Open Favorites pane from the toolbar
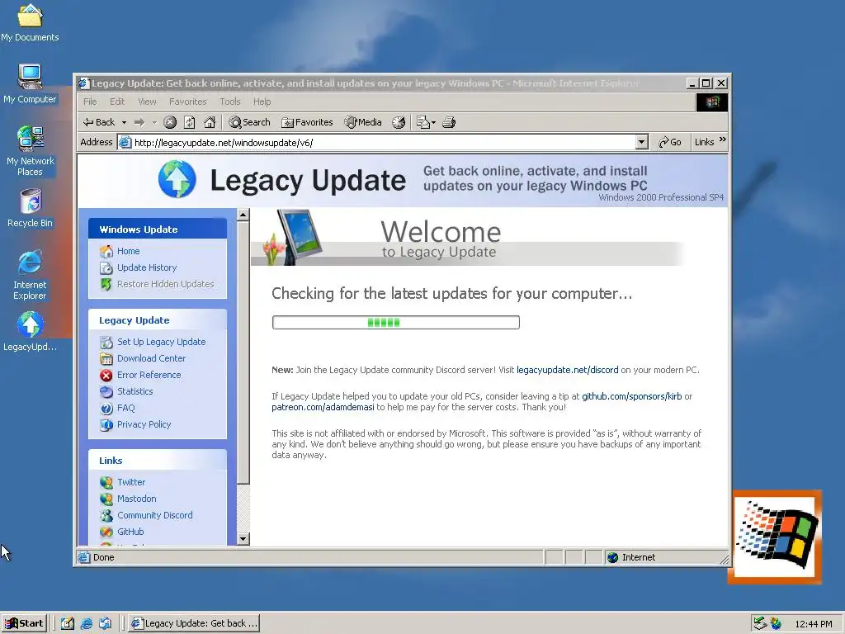 307,122
